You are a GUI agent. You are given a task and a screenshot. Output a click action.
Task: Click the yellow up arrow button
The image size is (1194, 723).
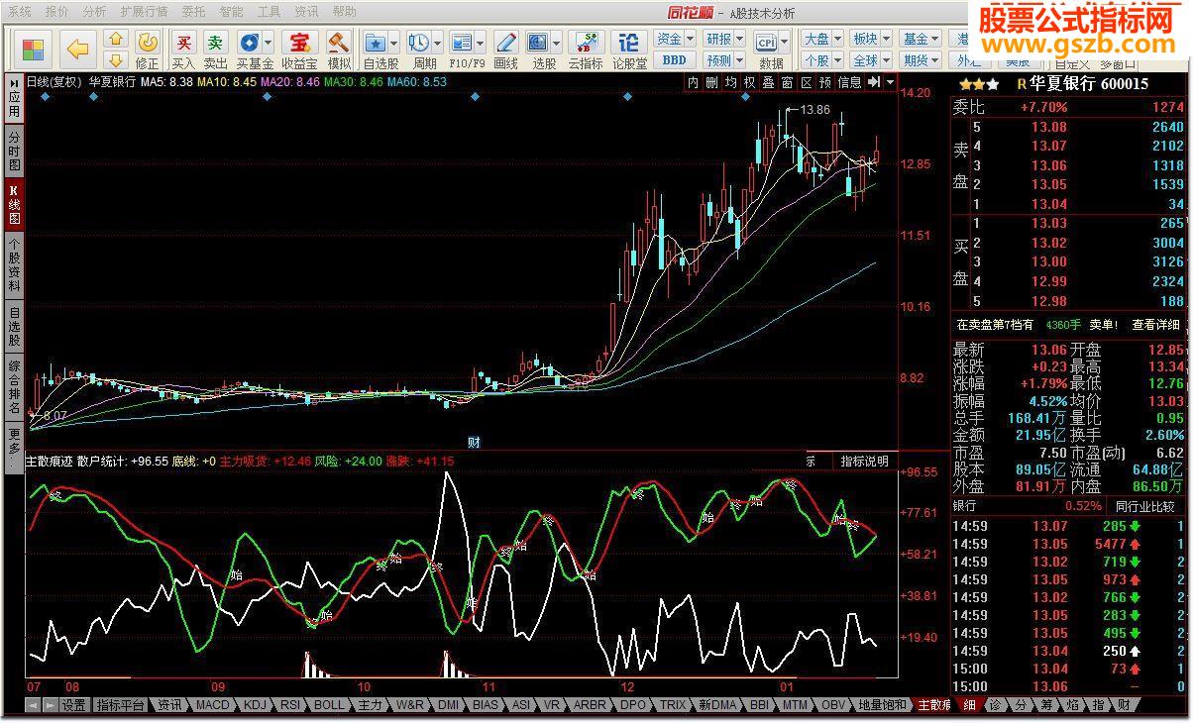point(116,40)
